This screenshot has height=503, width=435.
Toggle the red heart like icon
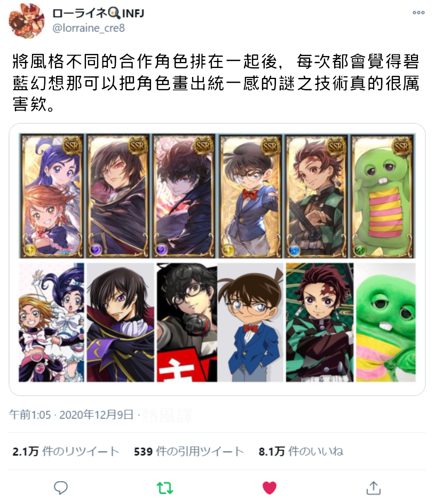[269, 488]
